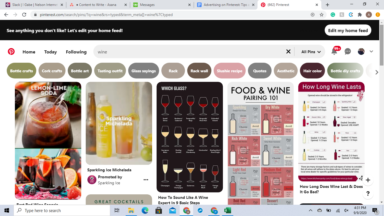Choose the Bottle diy crafts chip
The width and height of the screenshot is (384, 216).
point(345,71)
